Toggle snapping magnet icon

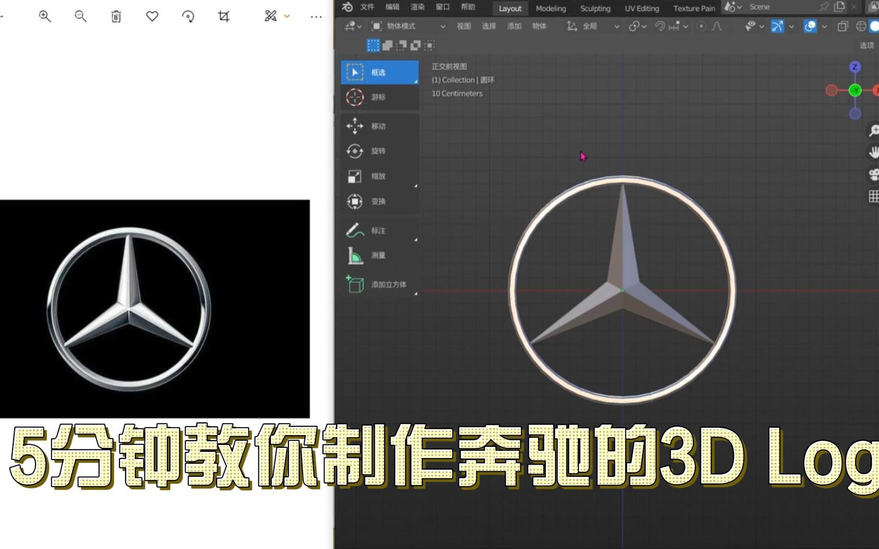tap(659, 26)
